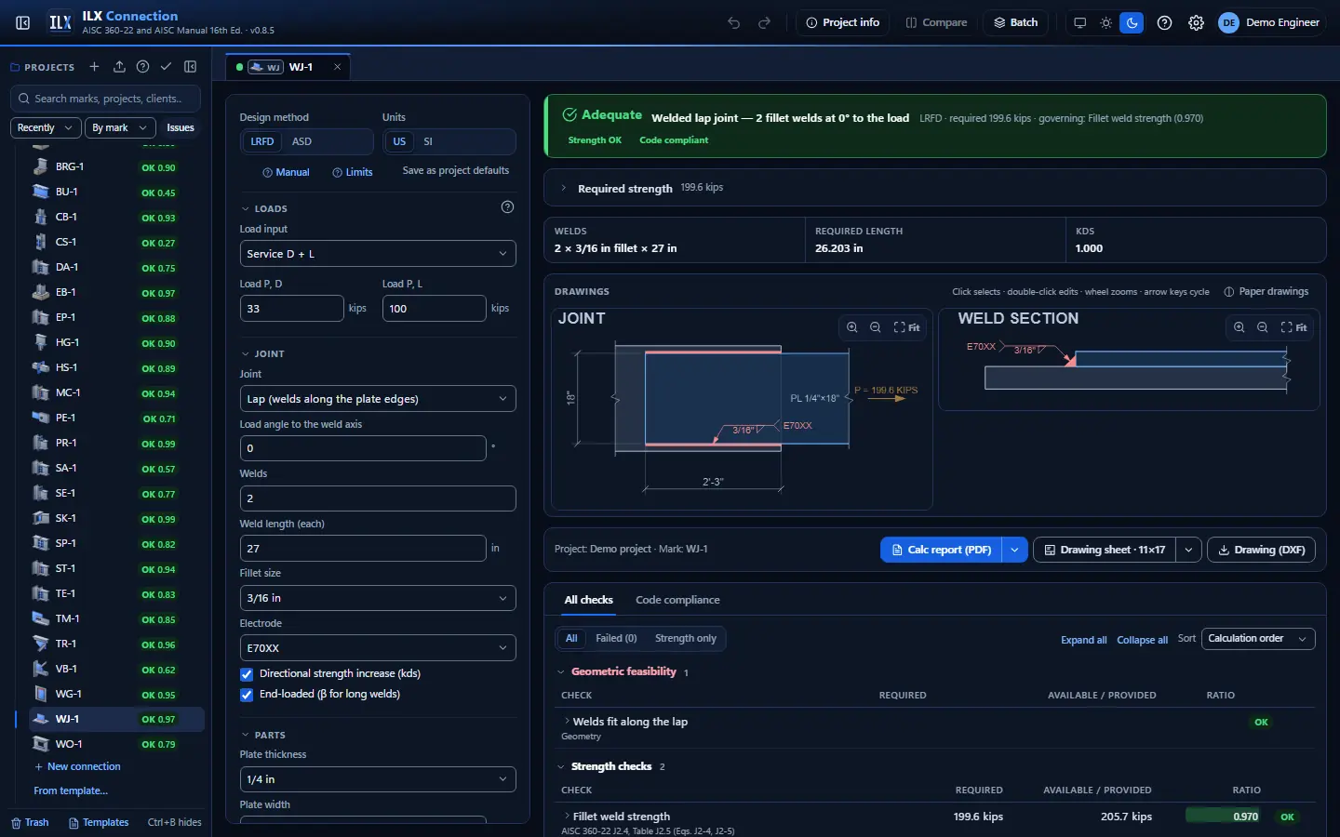
Task: Switch to light theme with the sun icon
Action: click(x=1105, y=22)
